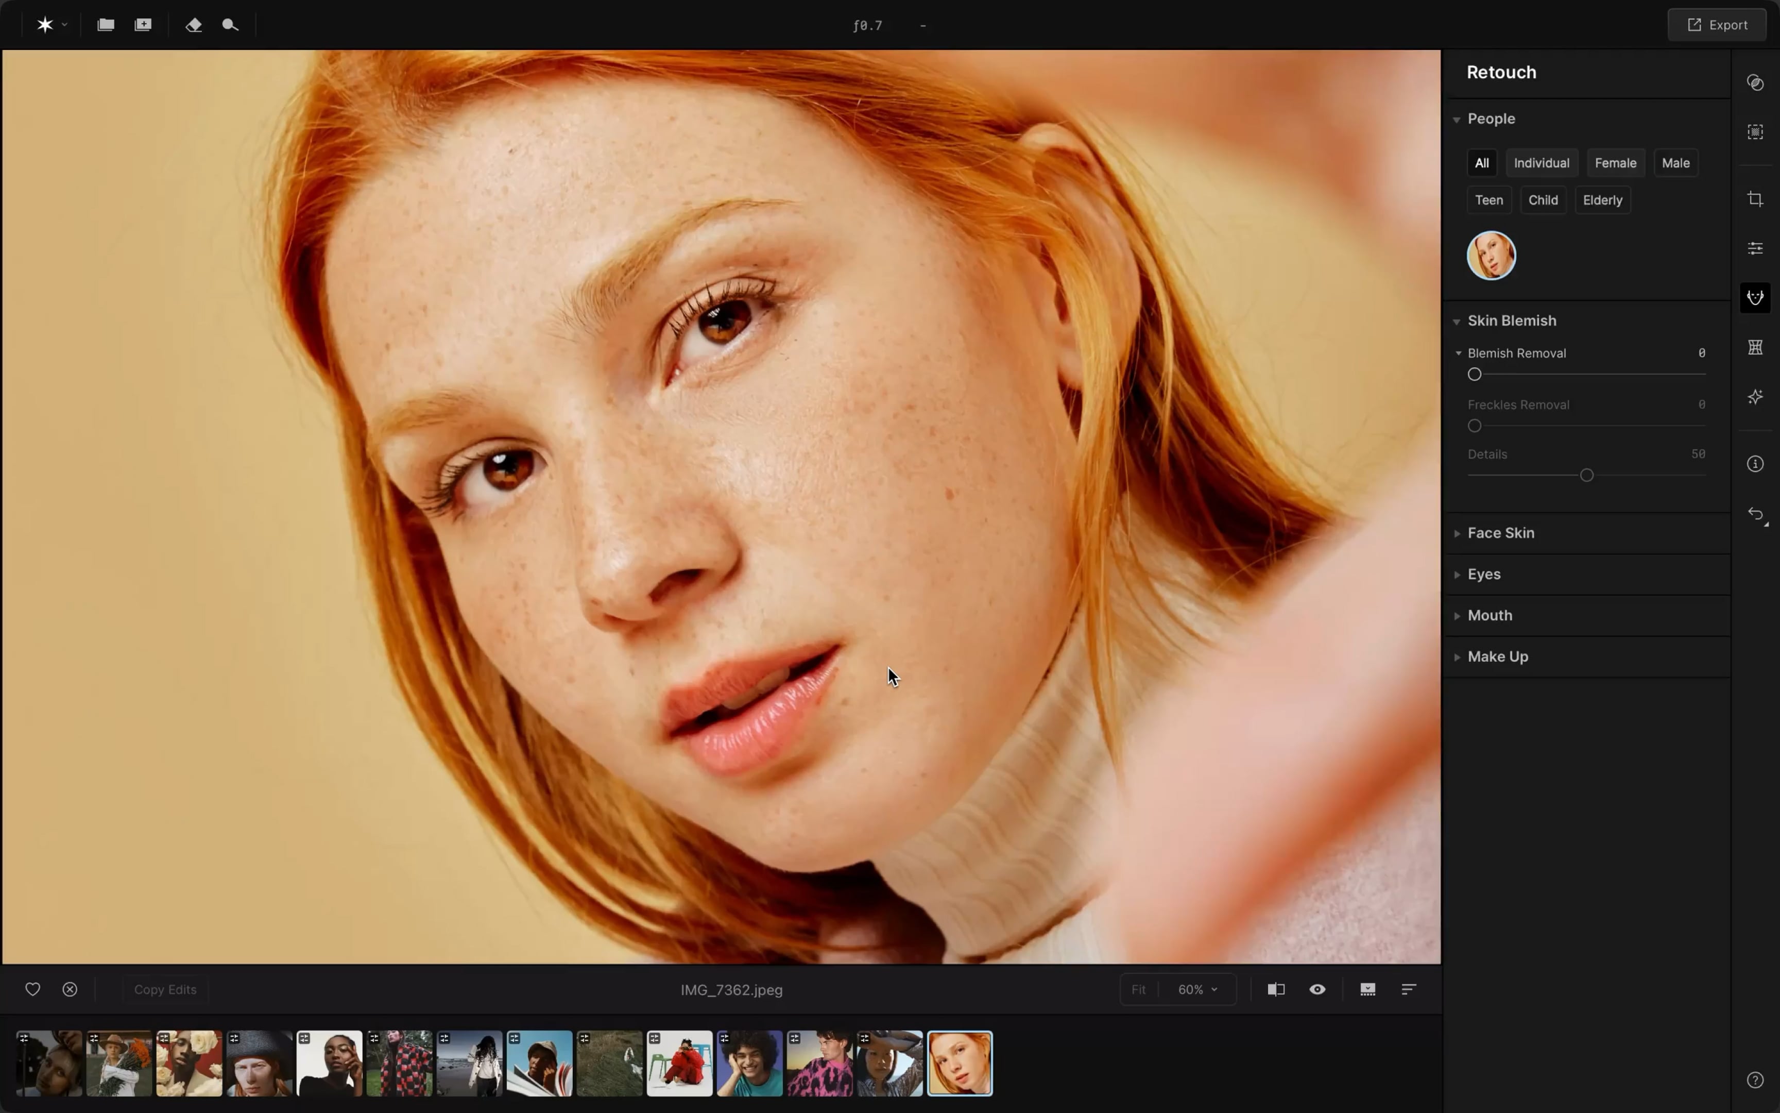Select the Female people filter
This screenshot has width=1780, height=1113.
click(x=1615, y=163)
